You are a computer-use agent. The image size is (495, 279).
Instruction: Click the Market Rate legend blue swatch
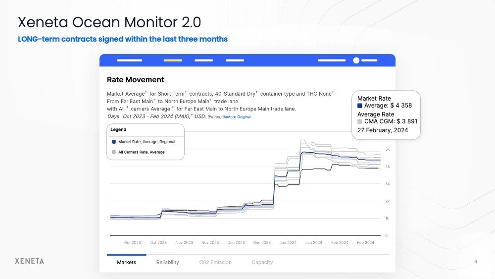click(114, 142)
